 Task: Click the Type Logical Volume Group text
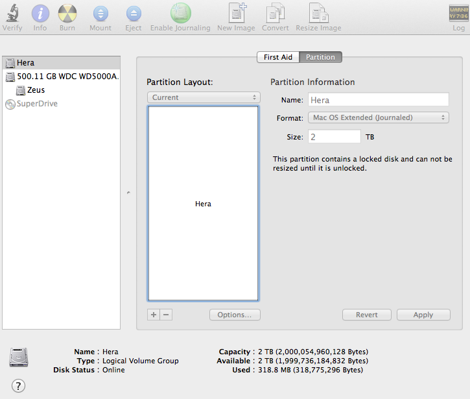(x=141, y=361)
